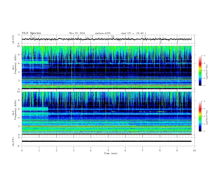The width and height of the screenshot is (219, 169).
Task: Click the "VLF Spectra" plot title
Action: pos(31,33)
